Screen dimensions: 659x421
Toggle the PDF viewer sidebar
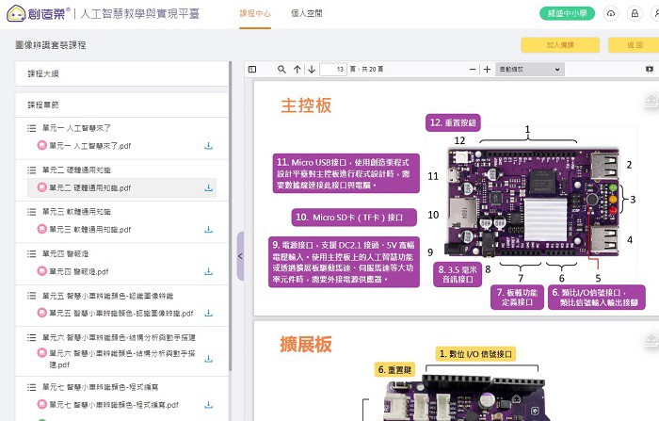pos(251,70)
